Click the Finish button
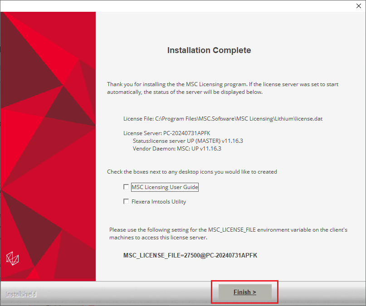 [245, 292]
